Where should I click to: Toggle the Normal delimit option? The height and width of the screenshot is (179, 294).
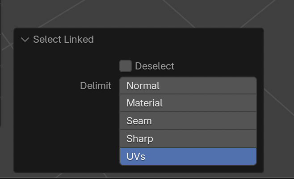coord(188,85)
